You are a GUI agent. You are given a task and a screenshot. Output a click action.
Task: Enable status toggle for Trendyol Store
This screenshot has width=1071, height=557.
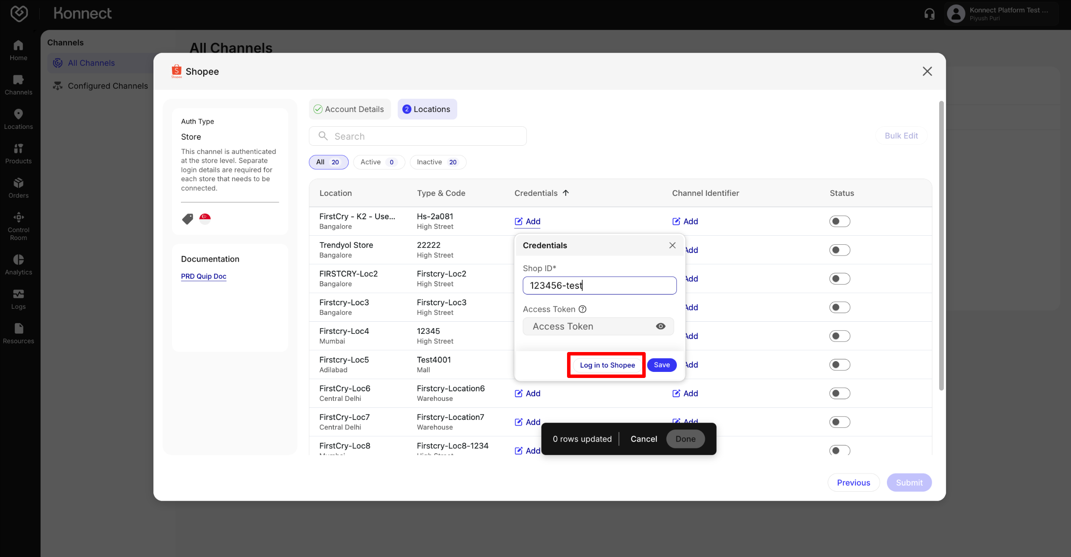[839, 250]
